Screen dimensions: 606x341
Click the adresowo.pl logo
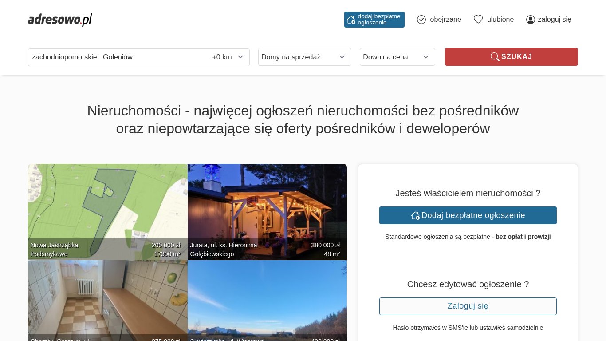60,20
